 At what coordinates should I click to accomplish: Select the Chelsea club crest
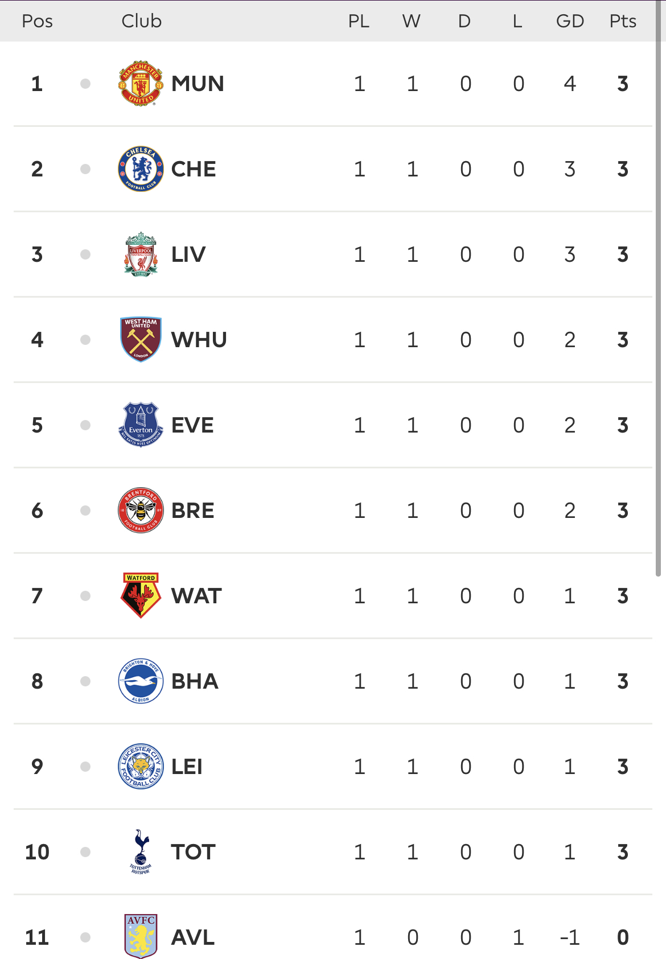[141, 169]
